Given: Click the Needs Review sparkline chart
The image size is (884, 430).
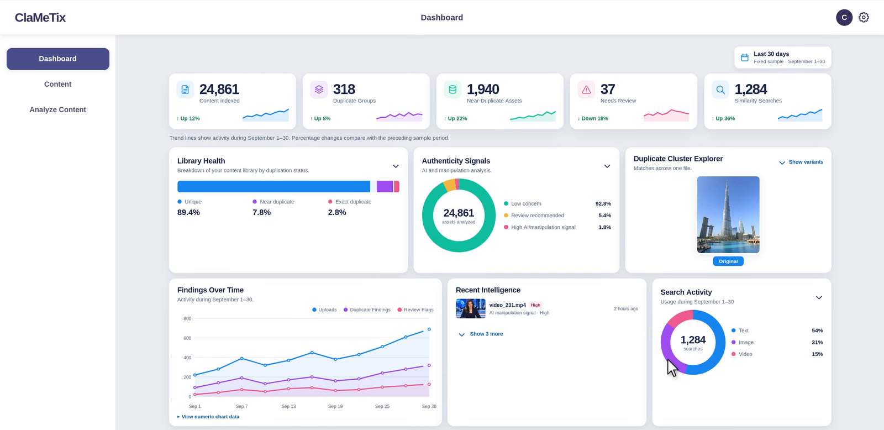Looking at the screenshot, I should pos(667,115).
